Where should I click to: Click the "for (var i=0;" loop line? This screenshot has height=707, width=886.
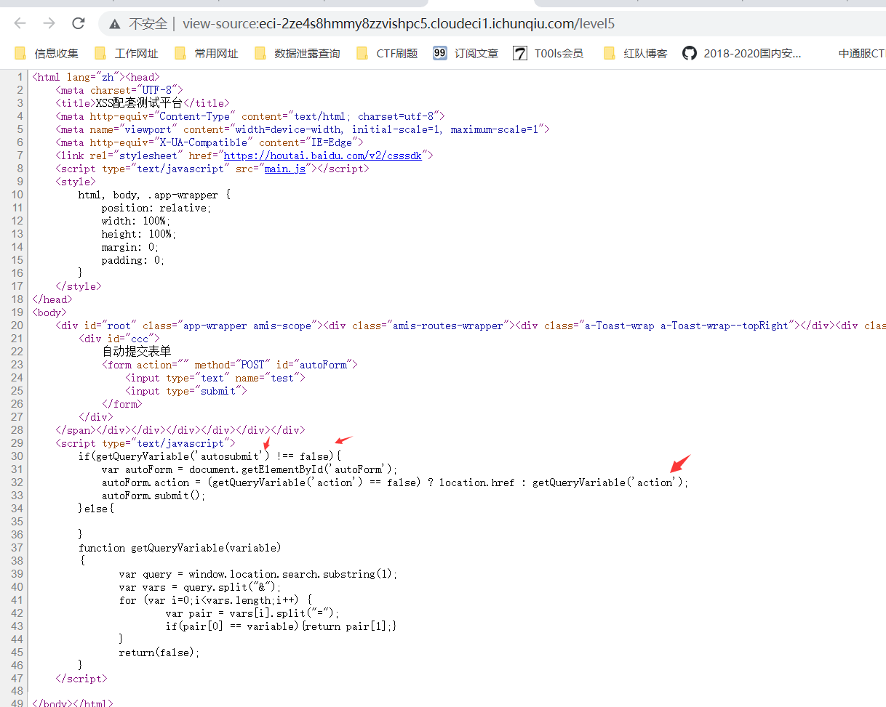216,600
